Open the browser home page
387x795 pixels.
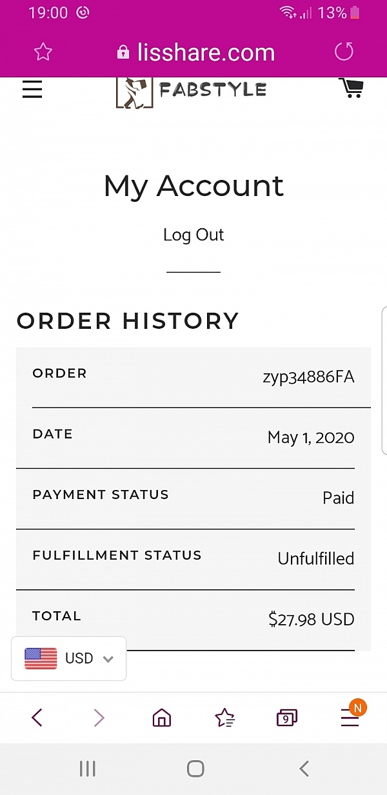(x=161, y=717)
